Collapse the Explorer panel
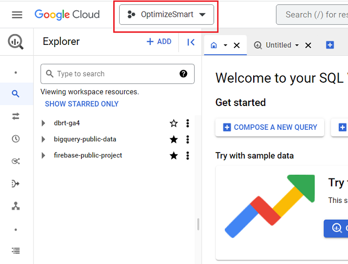Screen dimensions: 348x264 click(190, 42)
